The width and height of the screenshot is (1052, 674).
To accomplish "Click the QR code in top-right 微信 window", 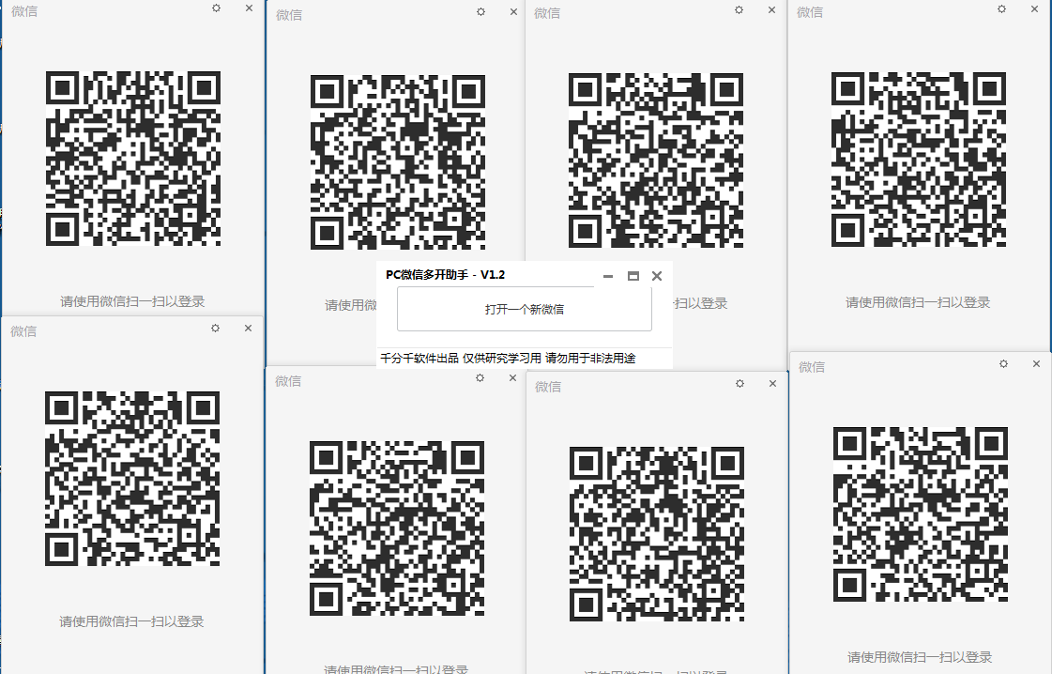I will [919, 159].
